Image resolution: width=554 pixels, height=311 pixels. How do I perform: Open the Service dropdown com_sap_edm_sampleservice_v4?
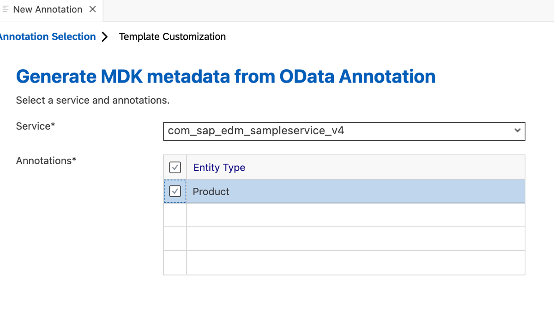[344, 131]
